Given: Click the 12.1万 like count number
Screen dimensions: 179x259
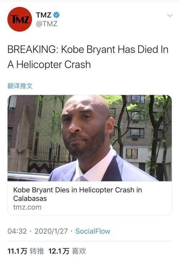Looking at the screenshot, I should [59, 251].
